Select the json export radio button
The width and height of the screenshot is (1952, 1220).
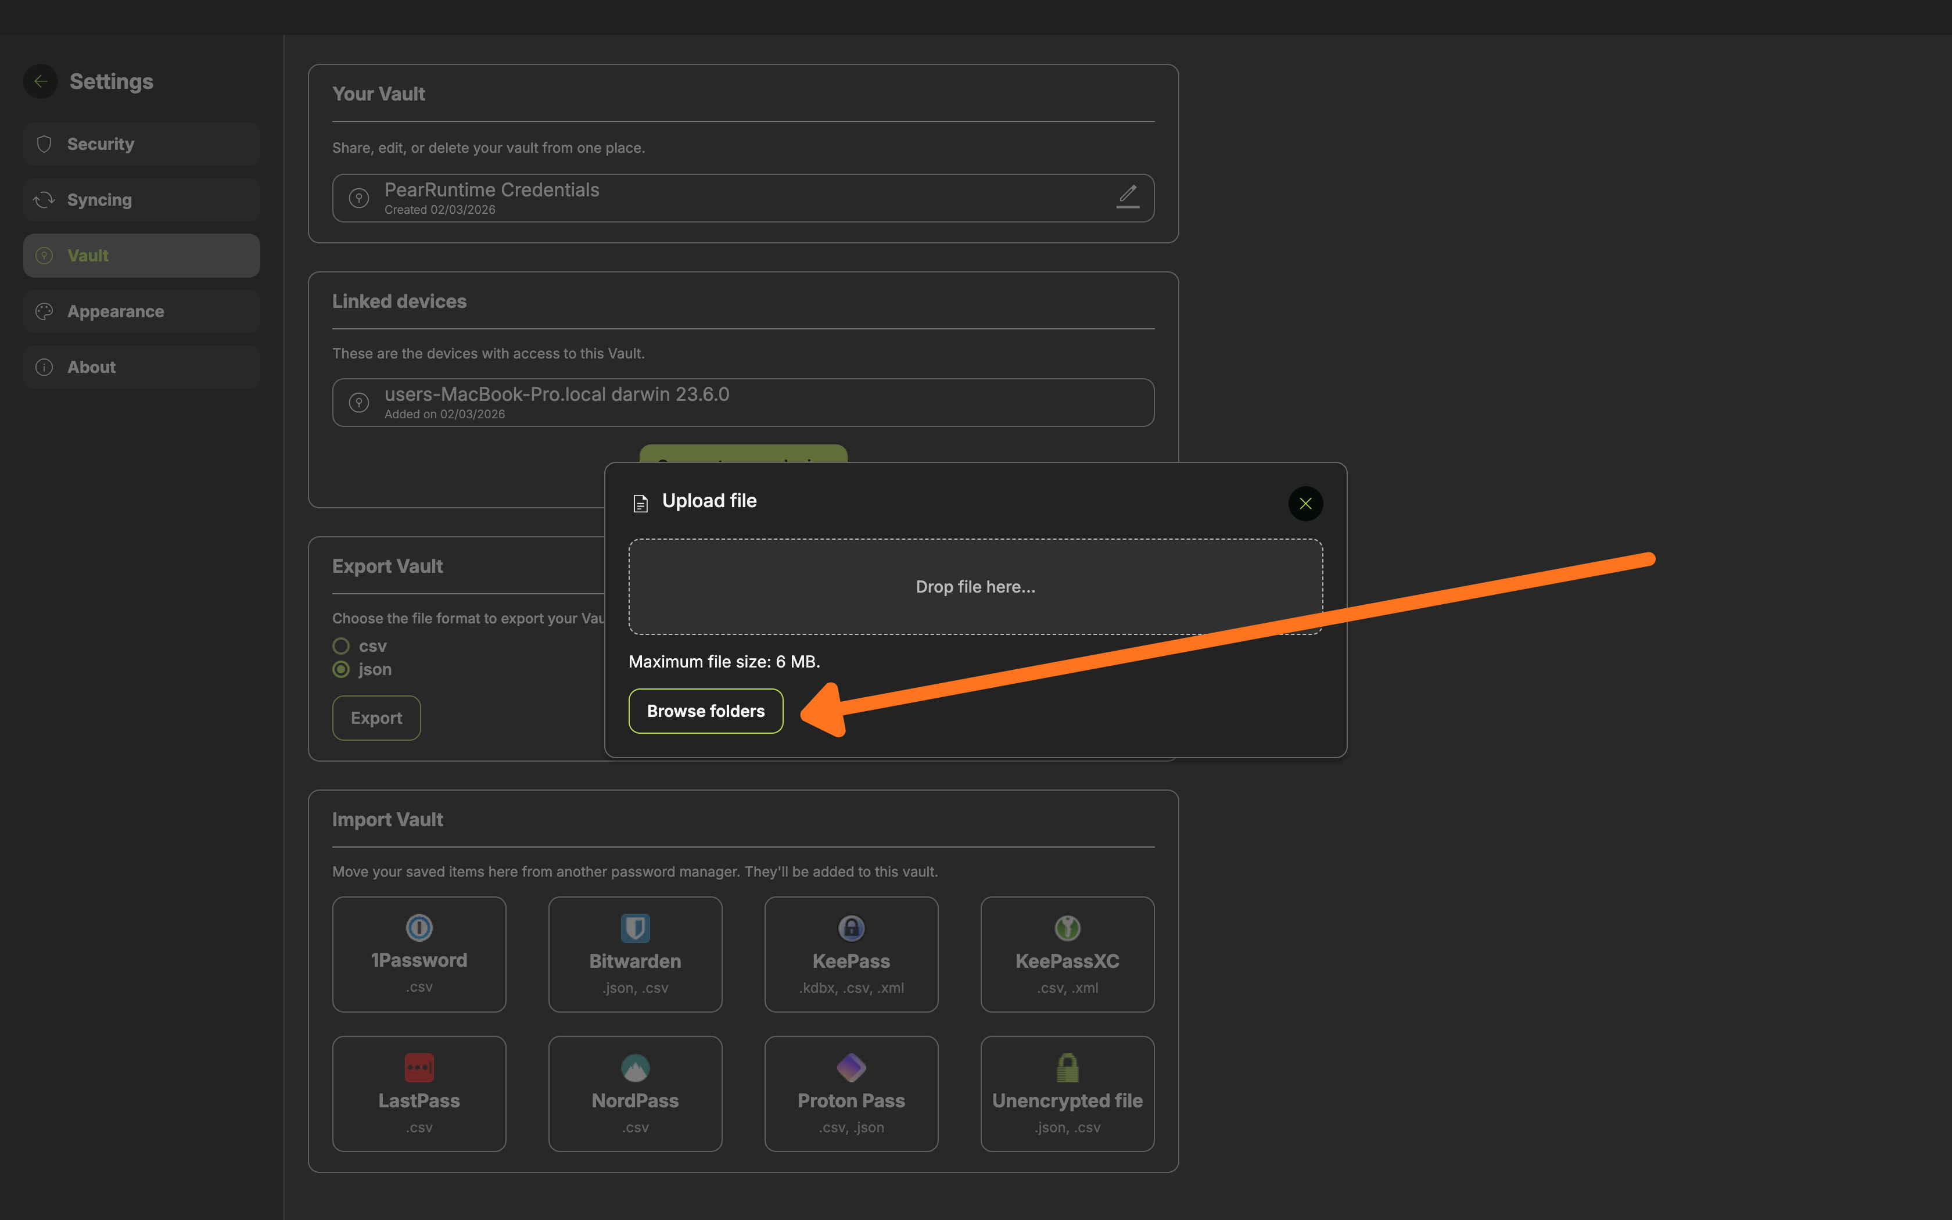coord(341,670)
